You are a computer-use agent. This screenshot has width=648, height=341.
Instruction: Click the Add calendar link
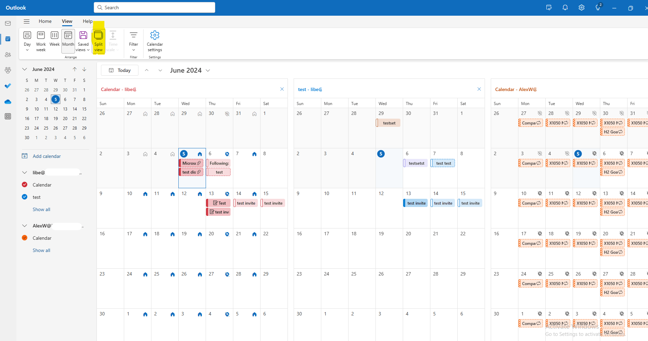[46, 156]
